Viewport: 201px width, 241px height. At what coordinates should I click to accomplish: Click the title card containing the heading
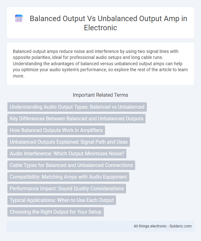coord(100,22)
